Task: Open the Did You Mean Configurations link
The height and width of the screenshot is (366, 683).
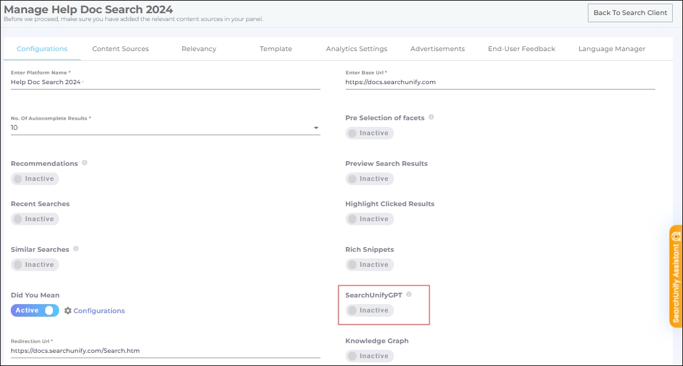Action: click(99, 311)
